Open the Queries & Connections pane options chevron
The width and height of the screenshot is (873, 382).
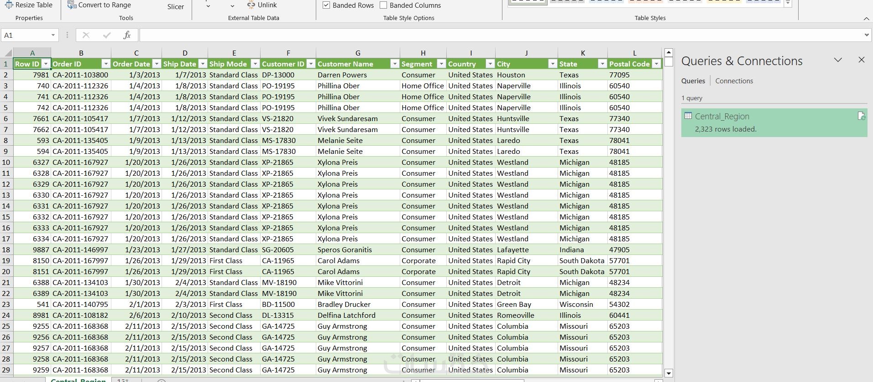[x=838, y=60]
